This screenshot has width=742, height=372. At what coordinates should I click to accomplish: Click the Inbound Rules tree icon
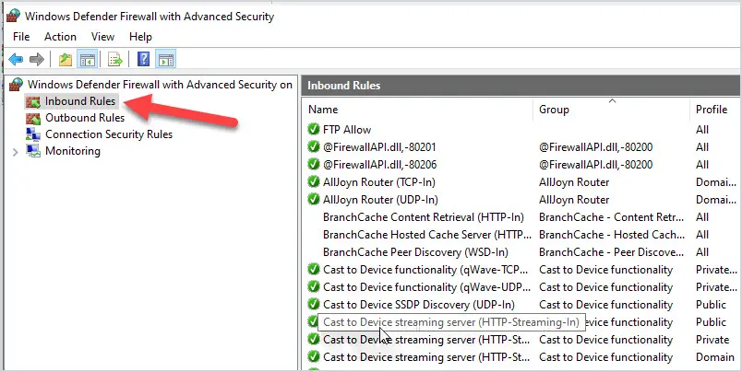tap(33, 101)
